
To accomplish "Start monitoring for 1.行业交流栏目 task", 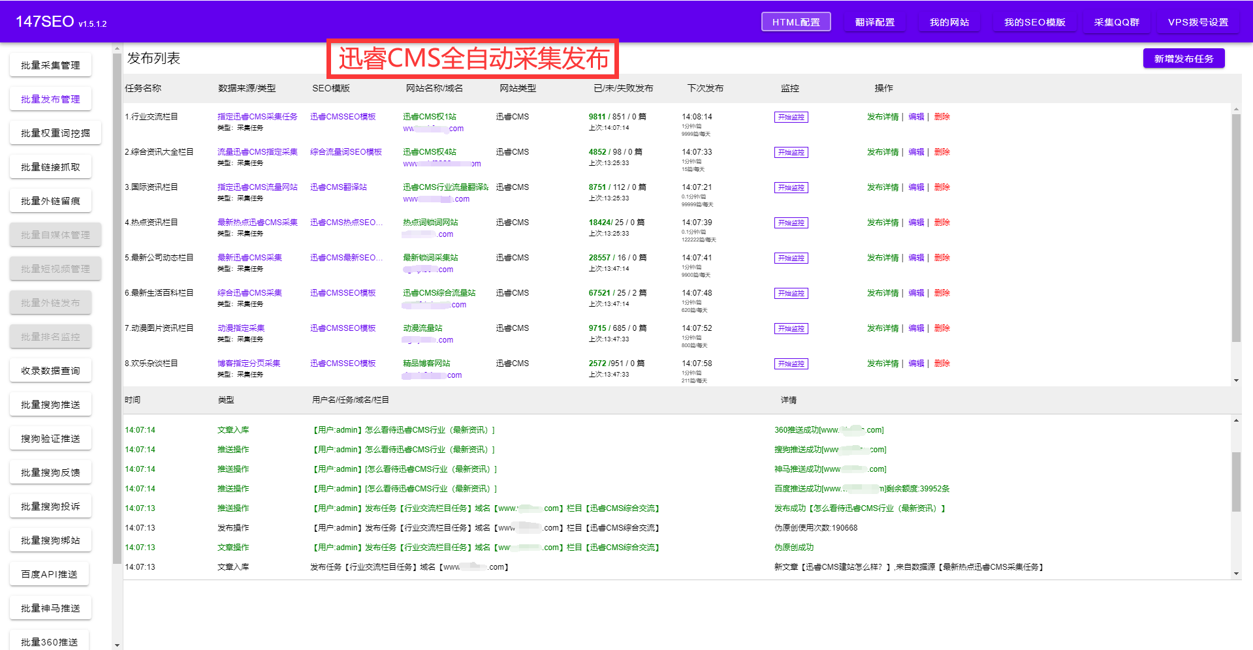I will 791,117.
